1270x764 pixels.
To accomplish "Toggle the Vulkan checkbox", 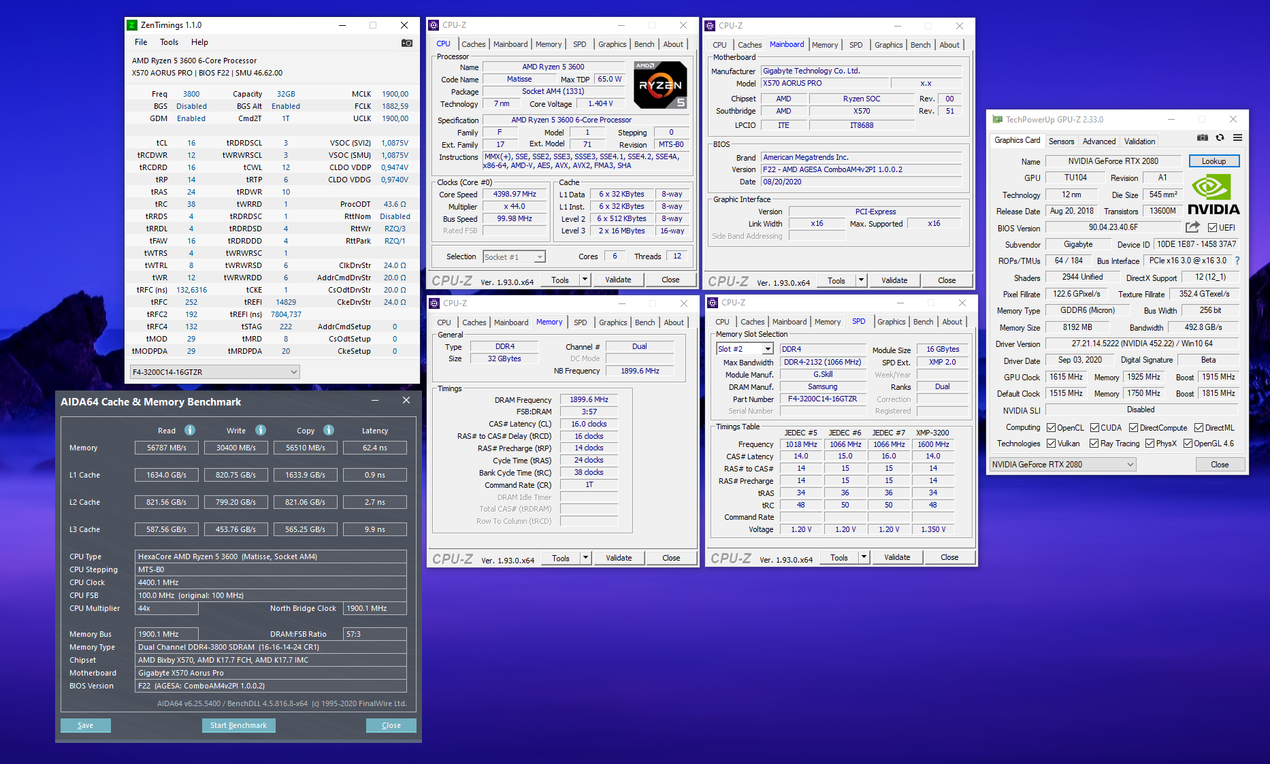I will click(x=1051, y=444).
